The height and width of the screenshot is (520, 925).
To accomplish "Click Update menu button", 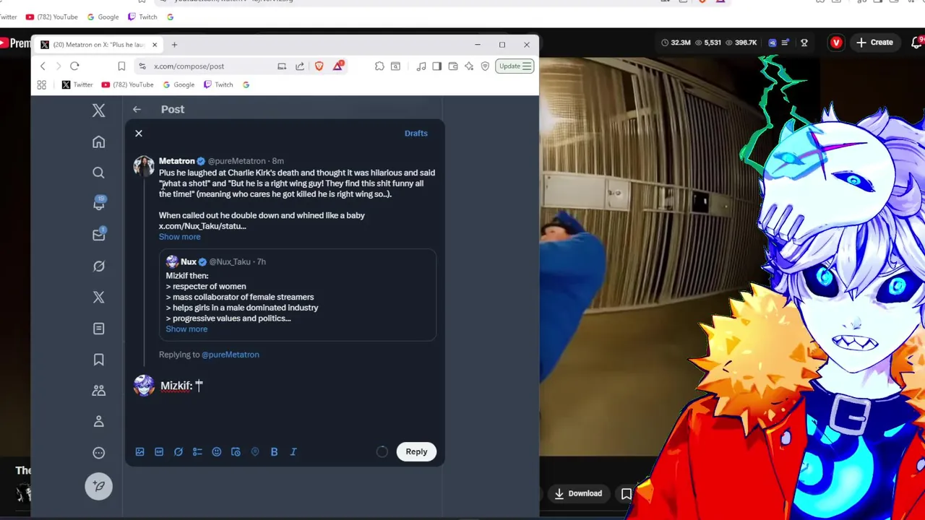I will tap(515, 66).
